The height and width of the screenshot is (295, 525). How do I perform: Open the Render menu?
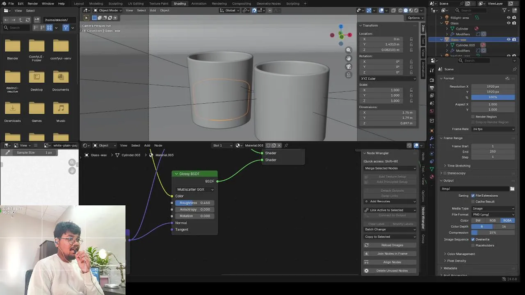33,4
